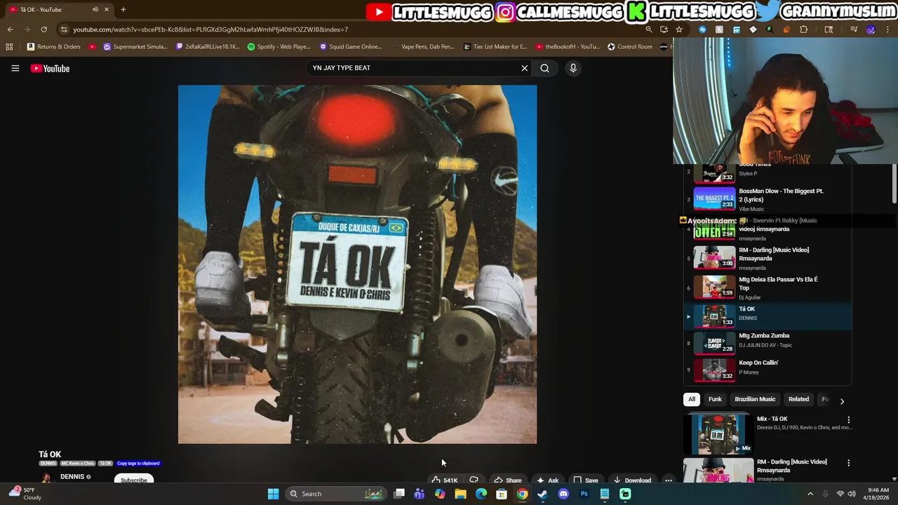Open options menu for Mix - Tá OK
Viewport: 898px width, 505px height.
tap(848, 420)
